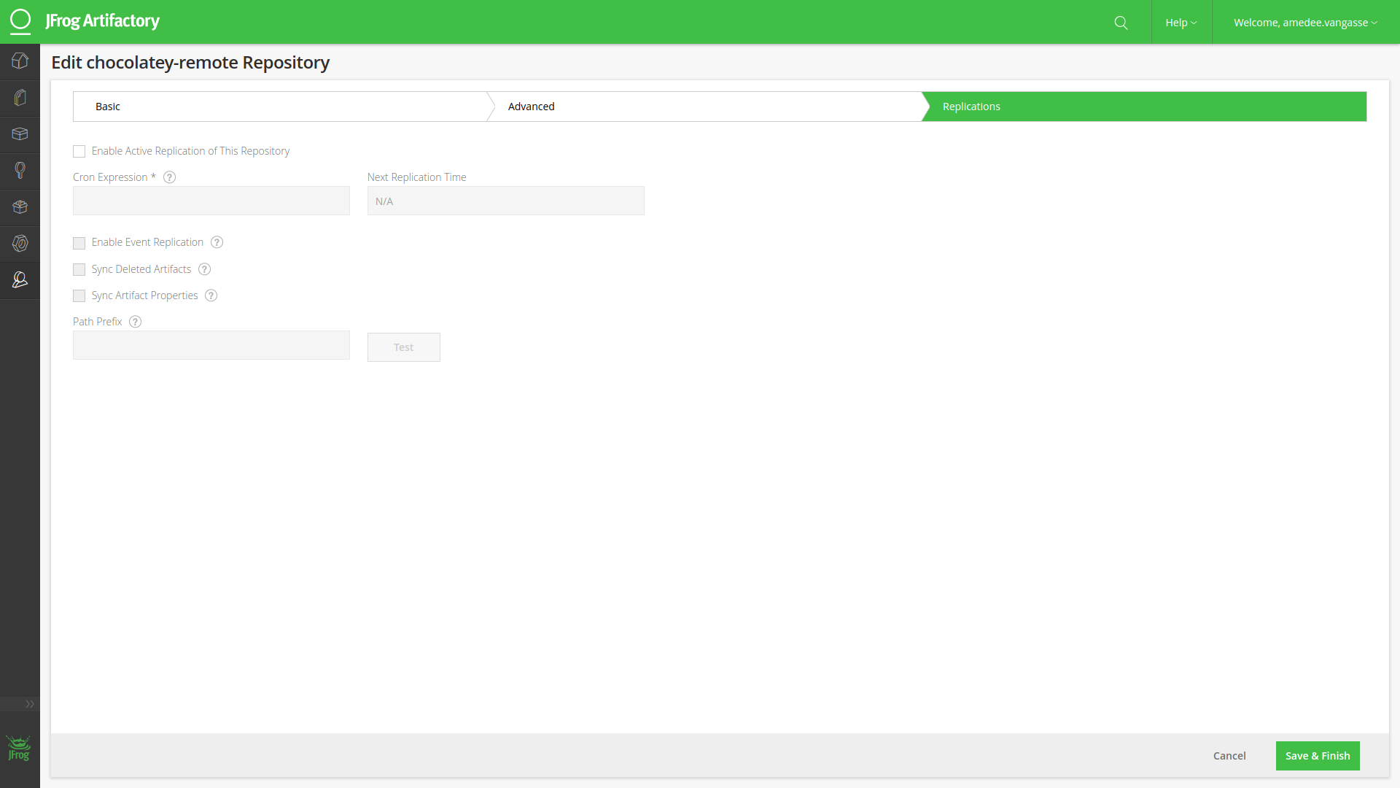1400x788 pixels.
Task: Click Save & Finish button
Action: [x=1318, y=756]
